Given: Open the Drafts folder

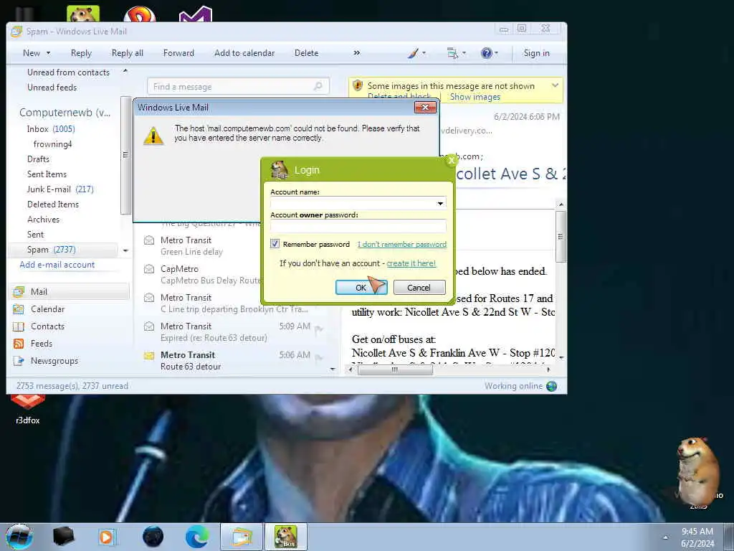Looking at the screenshot, I should pos(38,159).
